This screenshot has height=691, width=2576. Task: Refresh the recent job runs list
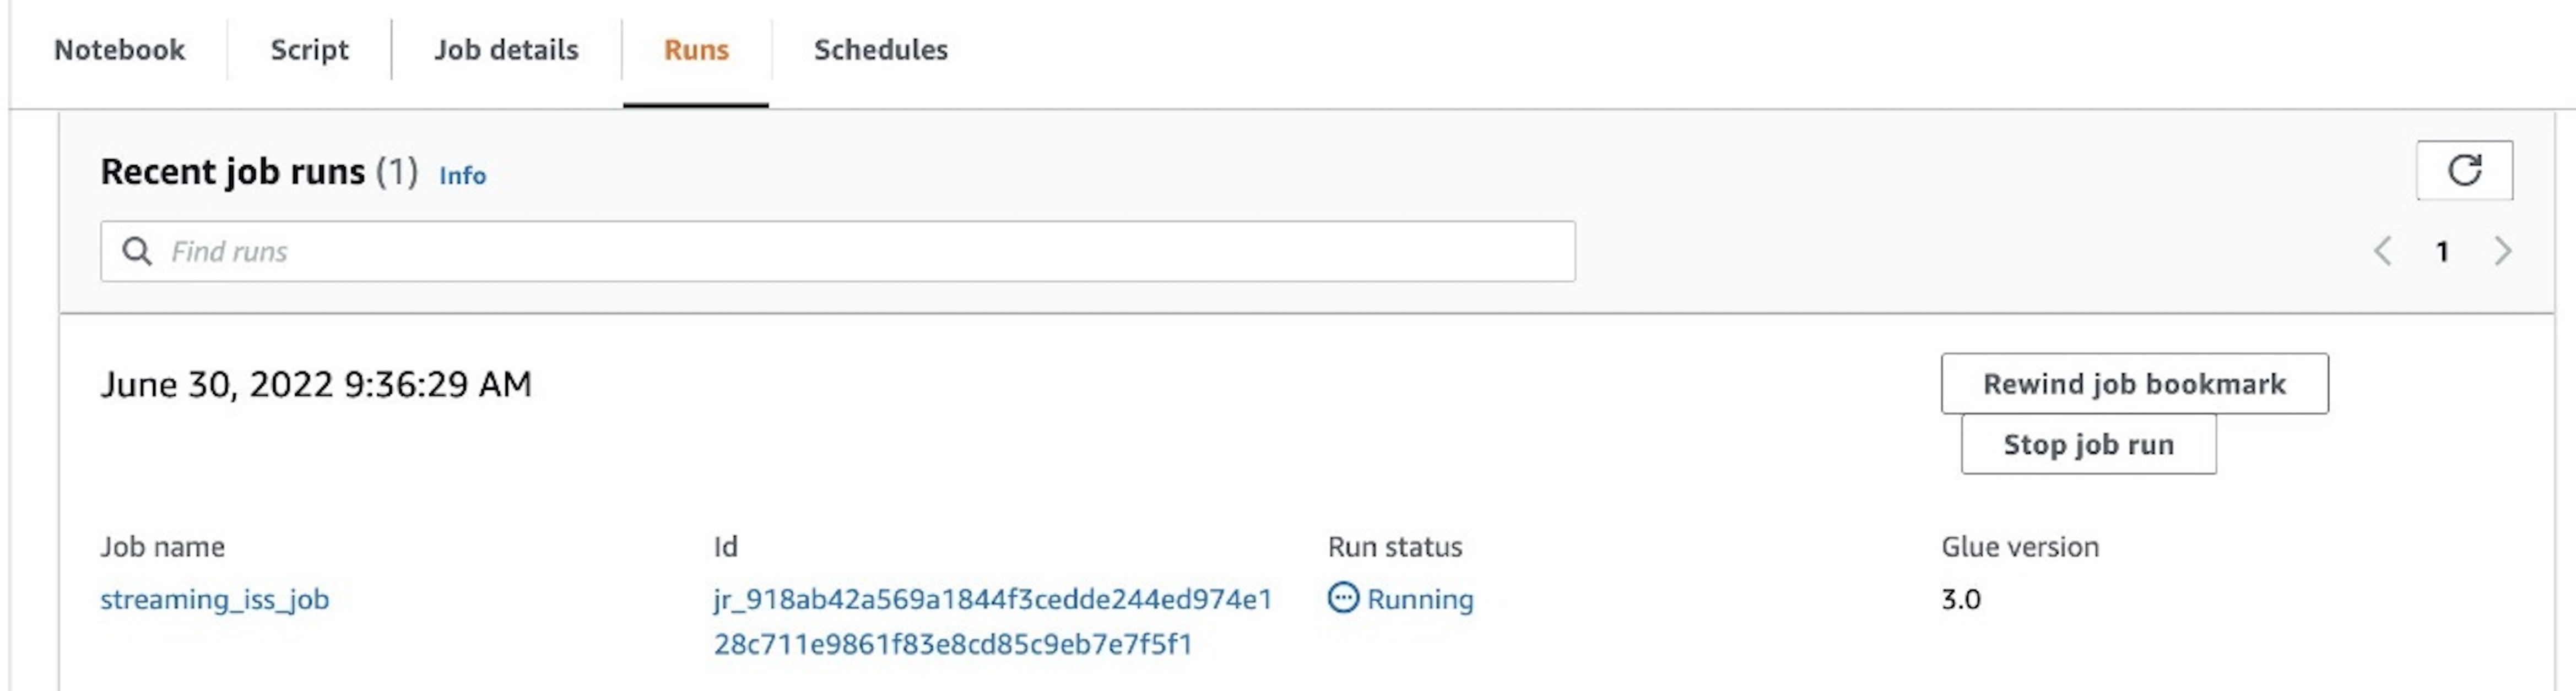2464,171
